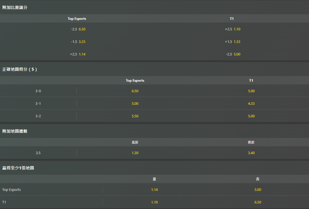The image size is (309, 209).
Task: Bet T1 -2.5 handicap at 5.00
Action: click(x=237, y=54)
